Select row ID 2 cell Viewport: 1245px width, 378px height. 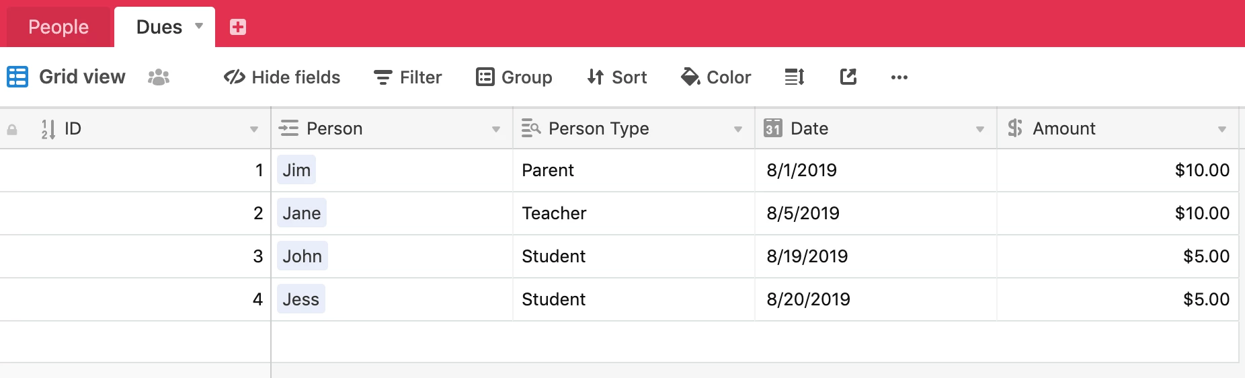(x=135, y=213)
